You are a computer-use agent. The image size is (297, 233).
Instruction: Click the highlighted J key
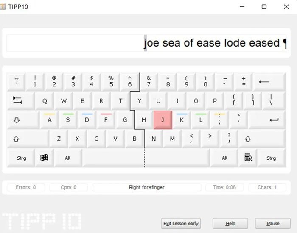pos(163,120)
